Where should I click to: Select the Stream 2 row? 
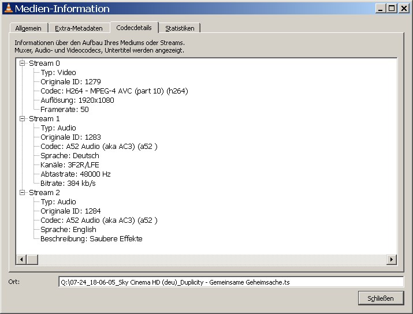pyautogui.click(x=44, y=193)
